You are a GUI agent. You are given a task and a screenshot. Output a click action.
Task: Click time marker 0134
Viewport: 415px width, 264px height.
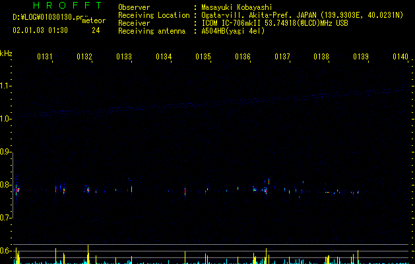[164, 57]
